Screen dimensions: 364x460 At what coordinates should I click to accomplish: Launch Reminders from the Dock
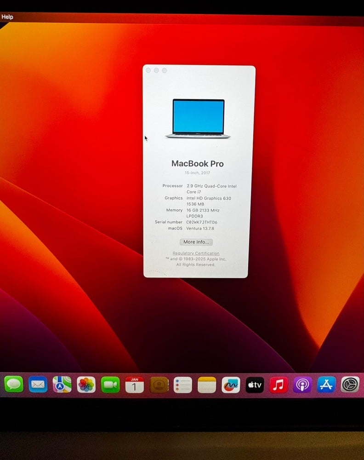coord(182,385)
